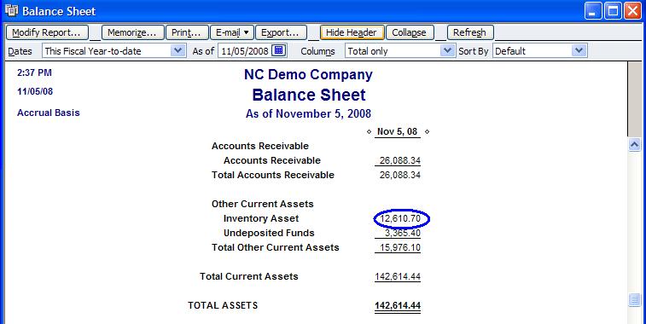646x324 pixels.
Task: Click the scrollbar up arrow button
Action: point(634,144)
